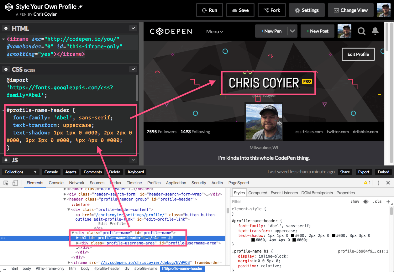394x272 pixels.
Task: Switch to DevTools Sources tab
Action: [x=97, y=183]
